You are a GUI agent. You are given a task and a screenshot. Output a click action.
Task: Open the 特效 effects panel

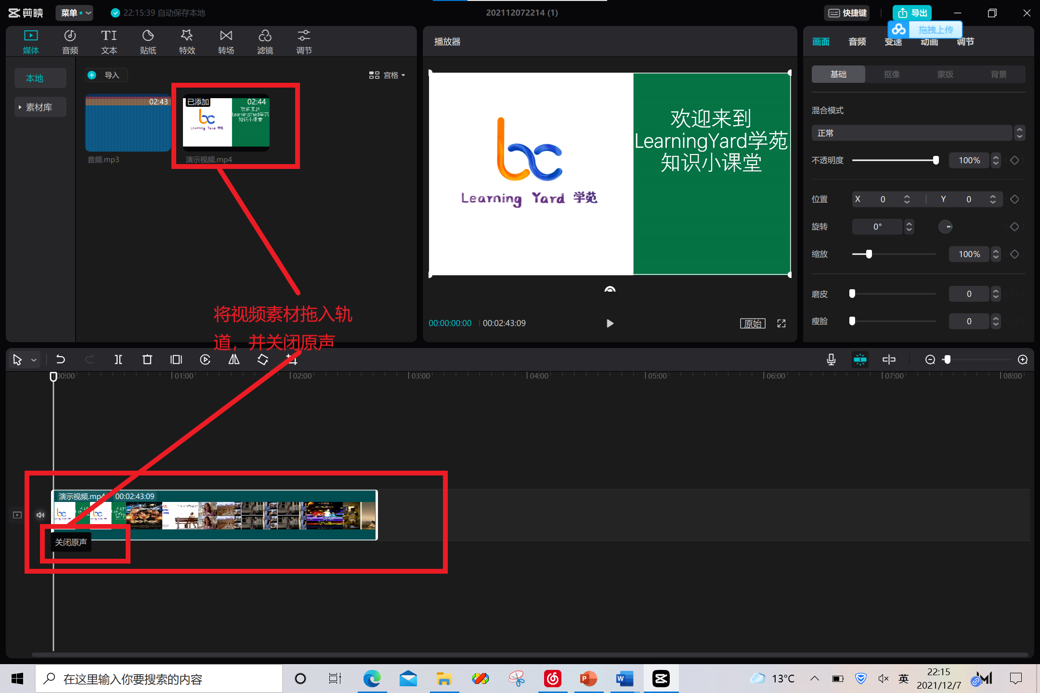tap(187, 41)
